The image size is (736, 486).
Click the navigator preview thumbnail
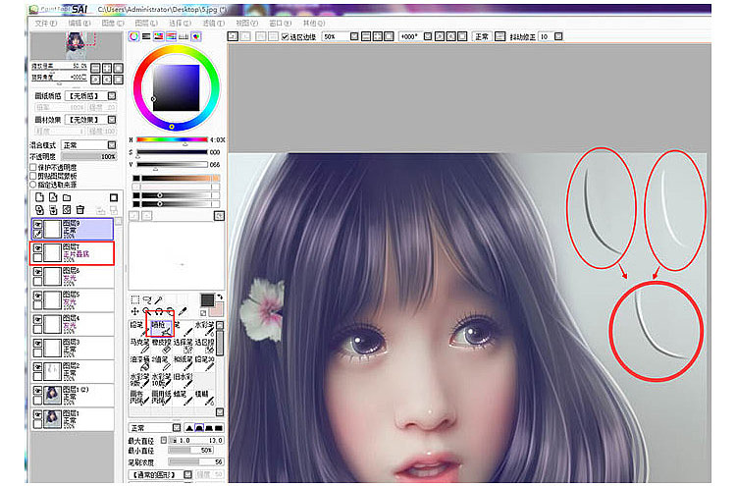(x=77, y=45)
